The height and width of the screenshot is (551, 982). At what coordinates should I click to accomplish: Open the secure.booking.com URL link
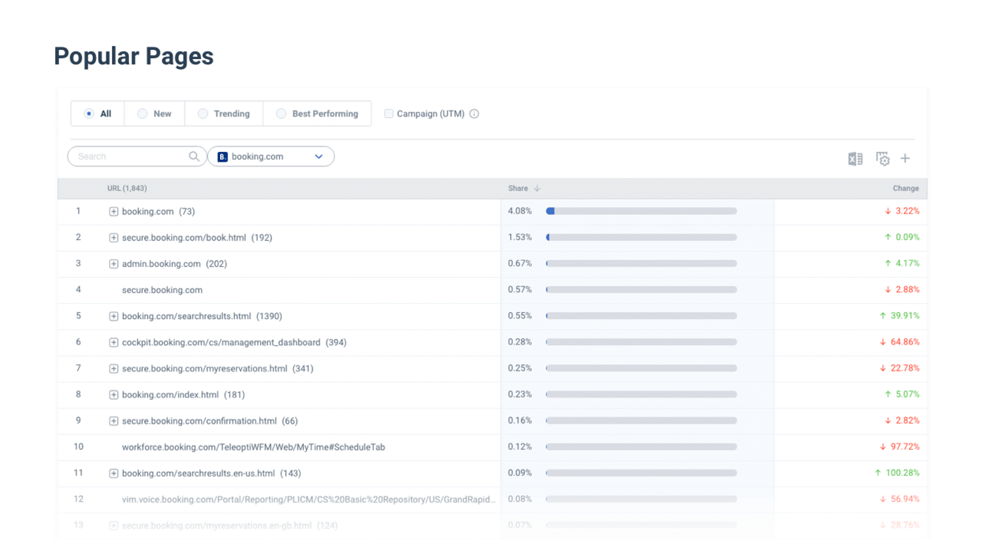[x=162, y=290]
